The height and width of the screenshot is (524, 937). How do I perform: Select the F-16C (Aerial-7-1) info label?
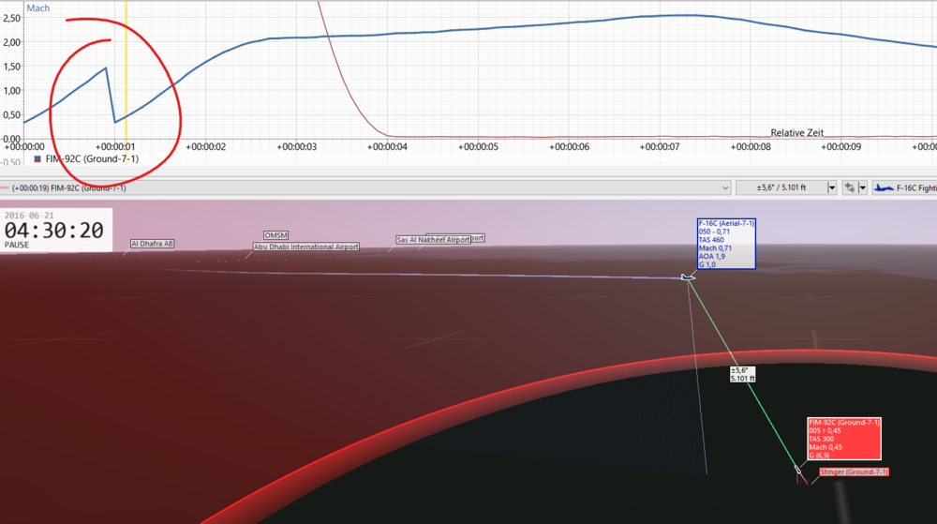tap(726, 244)
